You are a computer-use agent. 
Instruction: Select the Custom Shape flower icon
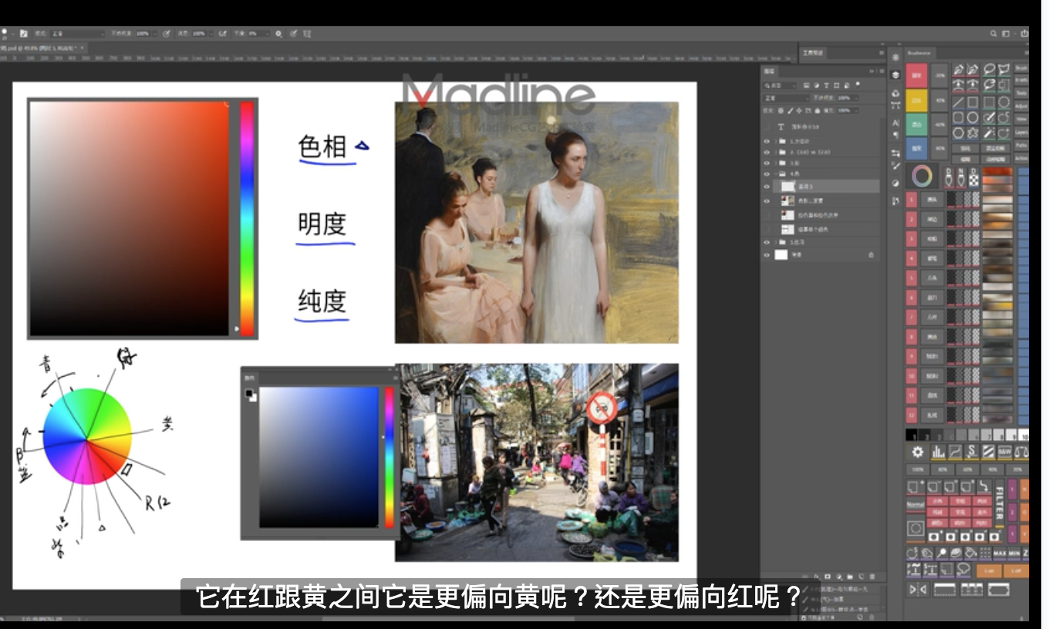(973, 133)
